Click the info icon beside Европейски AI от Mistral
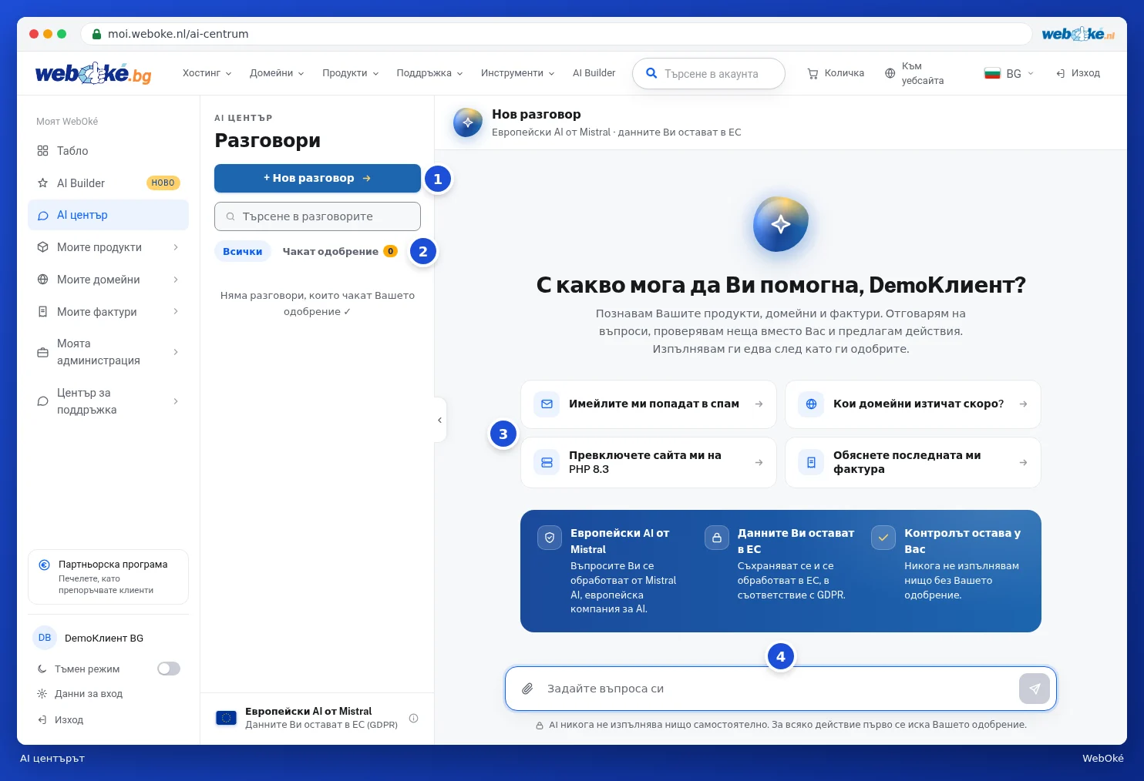The height and width of the screenshot is (781, 1144). (413, 718)
